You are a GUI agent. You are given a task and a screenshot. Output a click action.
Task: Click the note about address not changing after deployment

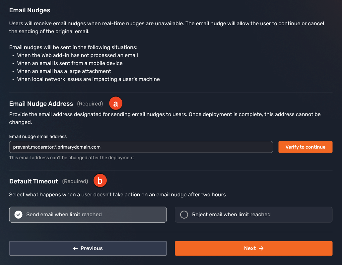tap(72, 158)
